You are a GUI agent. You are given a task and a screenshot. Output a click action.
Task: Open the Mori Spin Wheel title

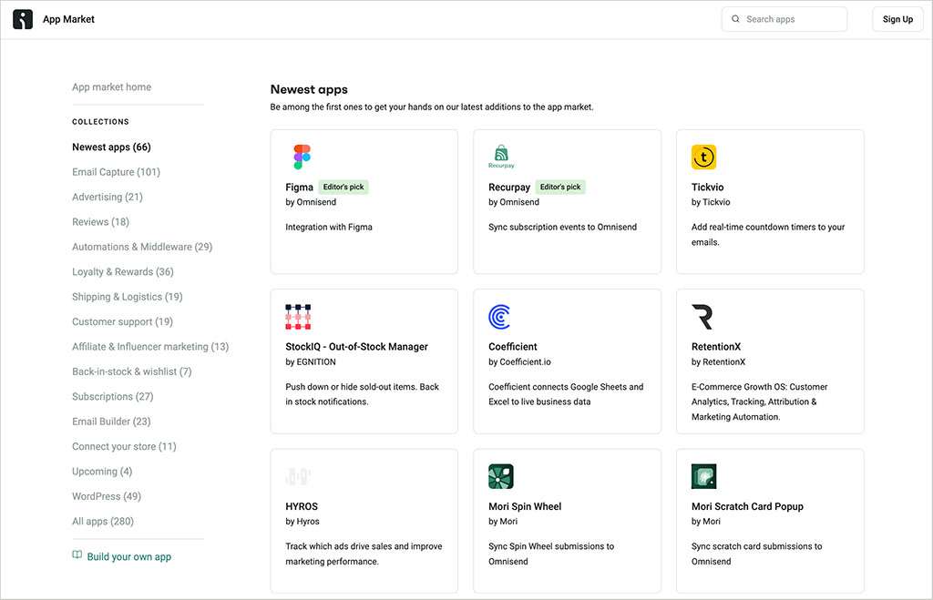pos(525,506)
